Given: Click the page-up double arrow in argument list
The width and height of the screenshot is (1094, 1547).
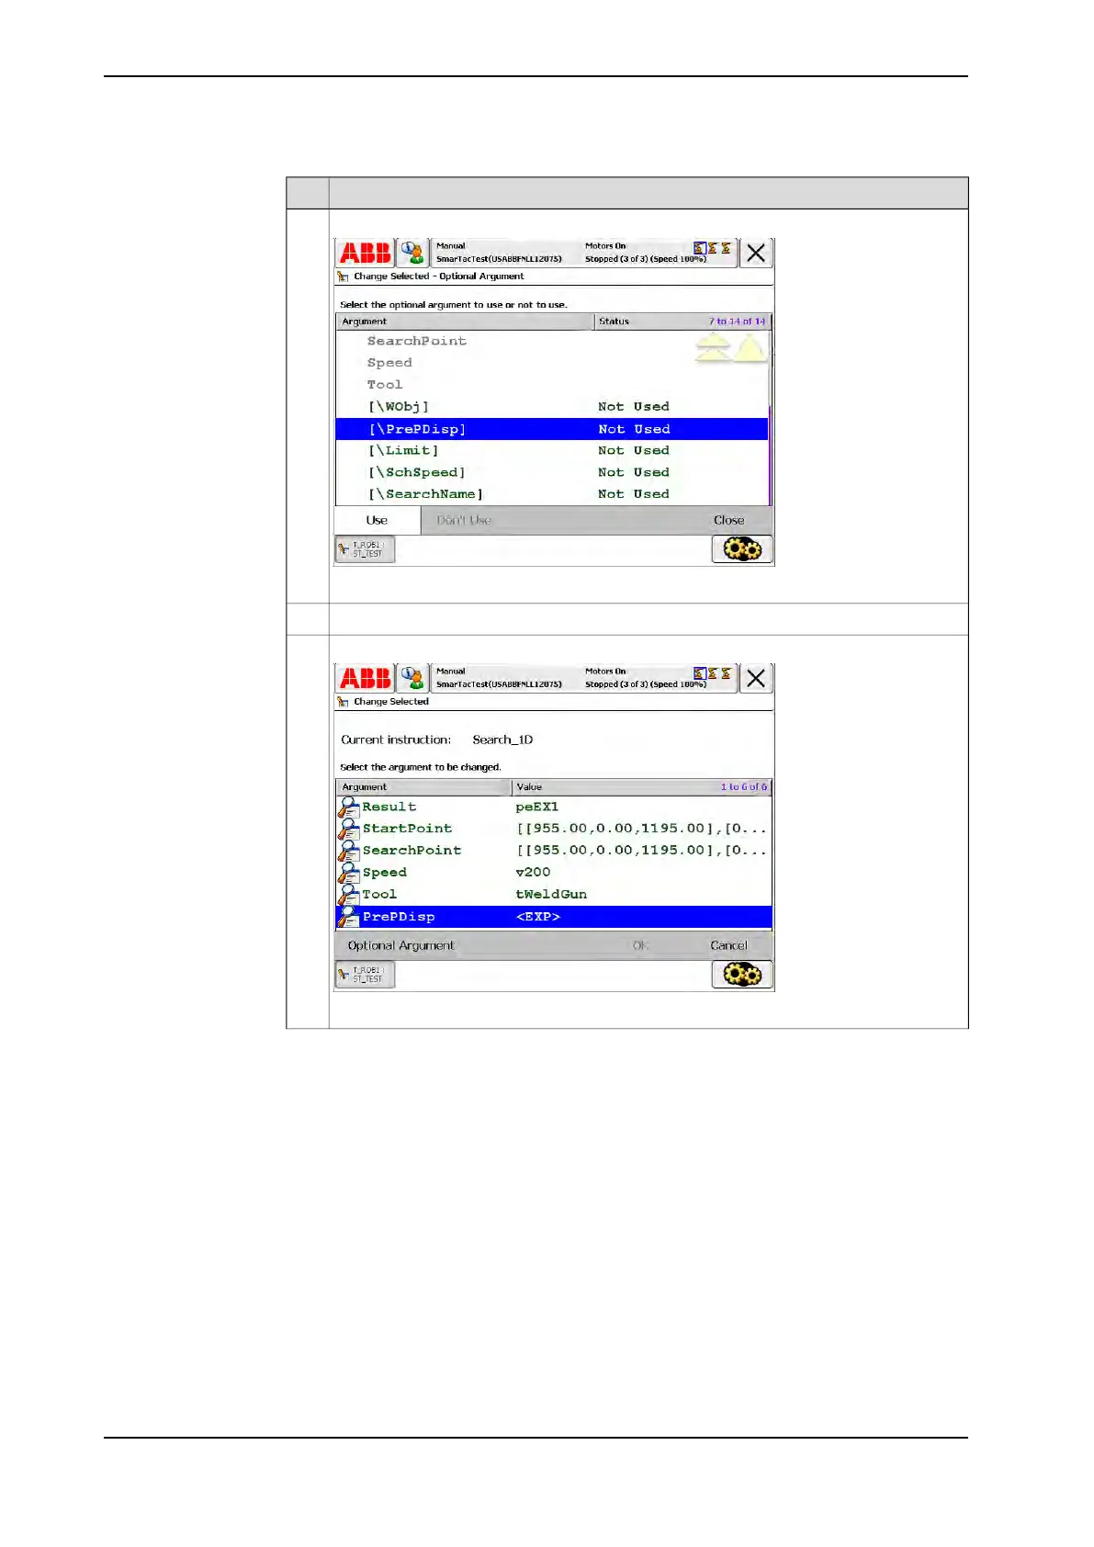Looking at the screenshot, I should [713, 348].
